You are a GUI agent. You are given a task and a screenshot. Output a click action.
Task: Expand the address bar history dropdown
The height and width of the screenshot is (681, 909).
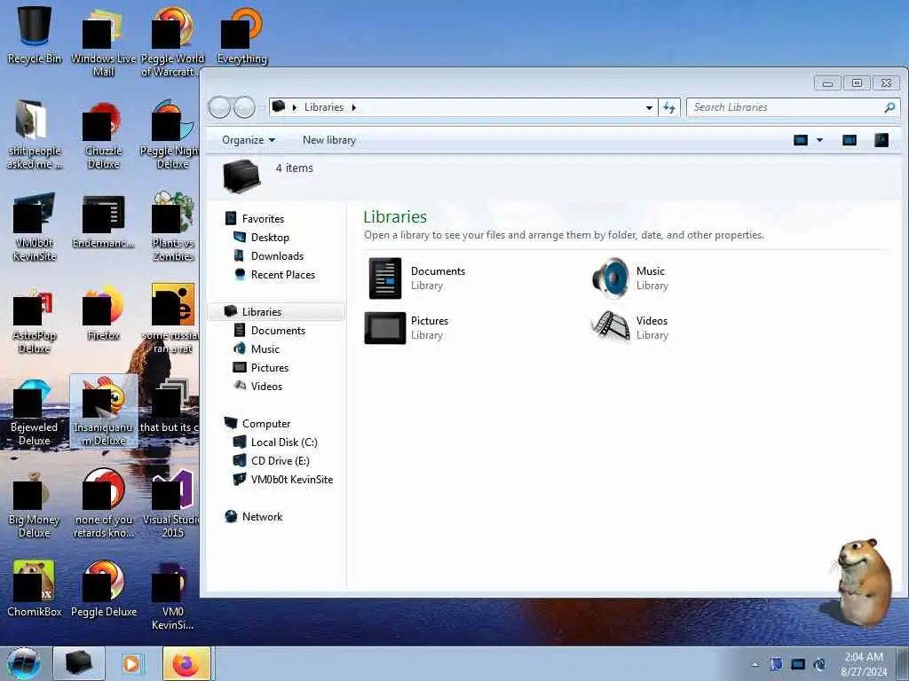point(649,107)
